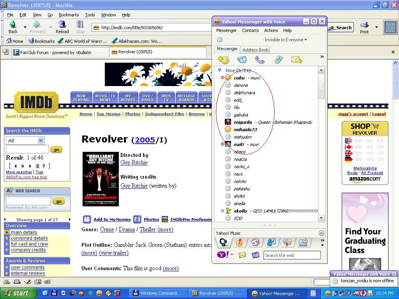
Task: Open the All search category dropdown
Action: tap(25, 141)
